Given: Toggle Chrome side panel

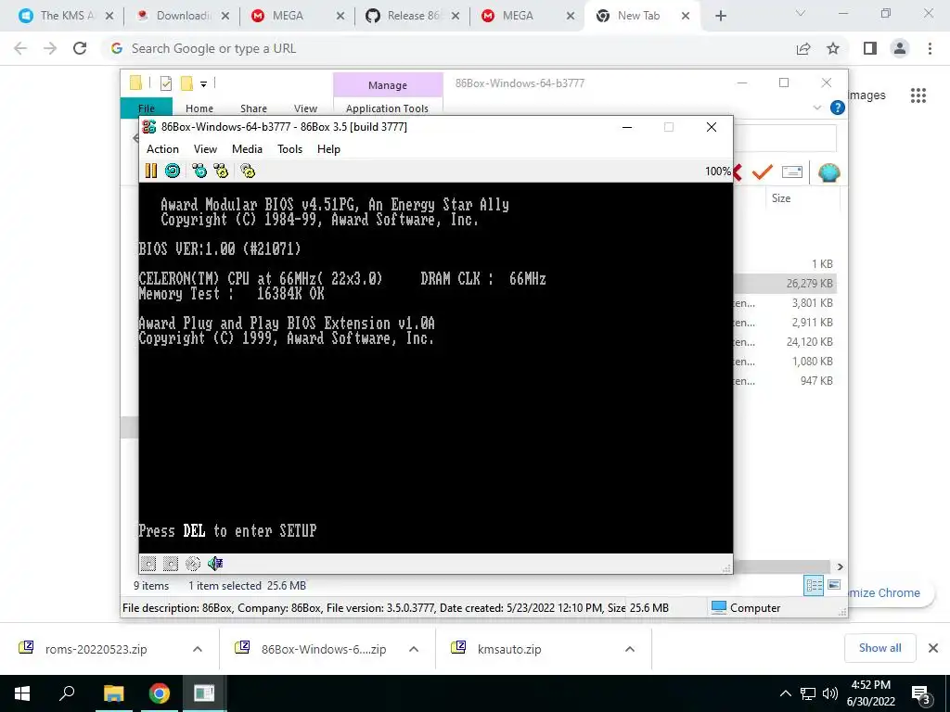Looking at the screenshot, I should (870, 48).
